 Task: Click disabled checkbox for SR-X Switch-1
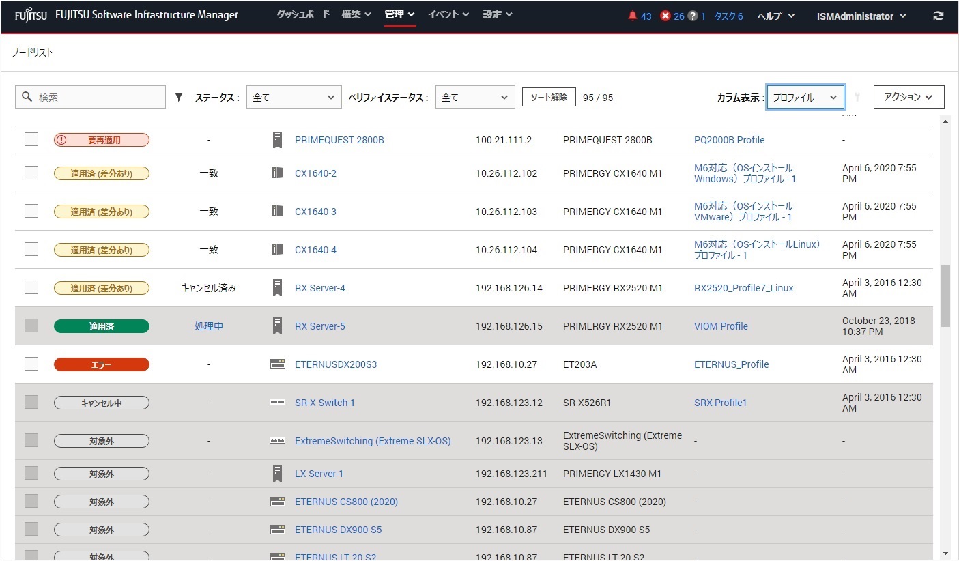(31, 402)
